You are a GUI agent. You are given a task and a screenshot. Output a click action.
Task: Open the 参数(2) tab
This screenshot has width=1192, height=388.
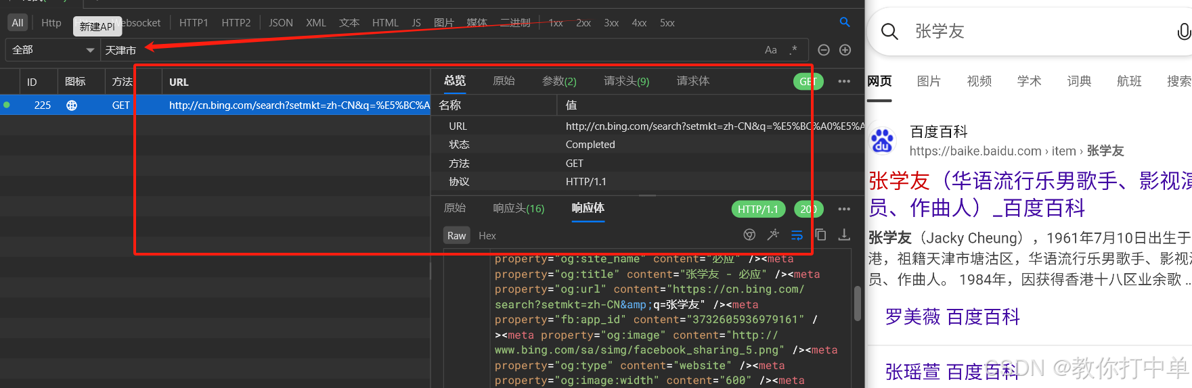click(x=559, y=81)
